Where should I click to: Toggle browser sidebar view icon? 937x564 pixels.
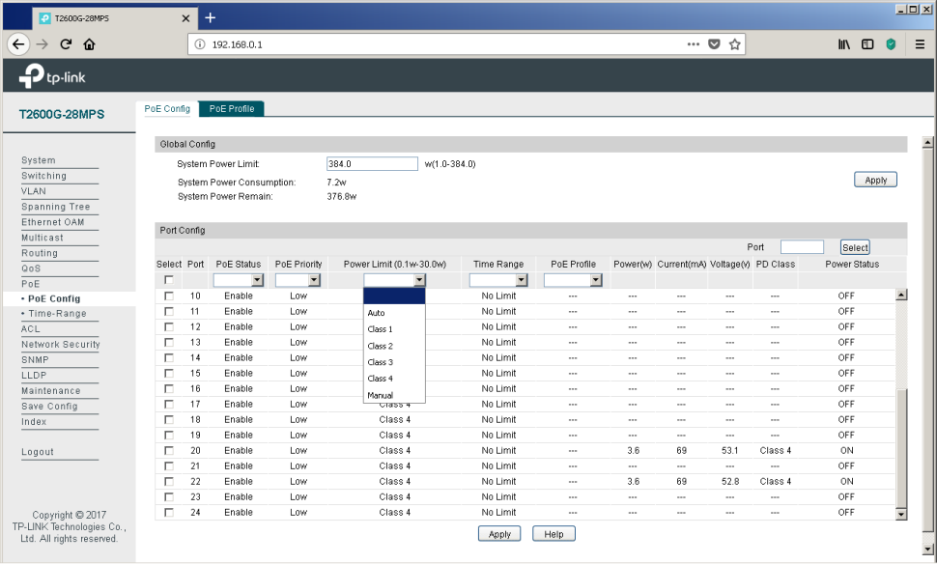[867, 44]
